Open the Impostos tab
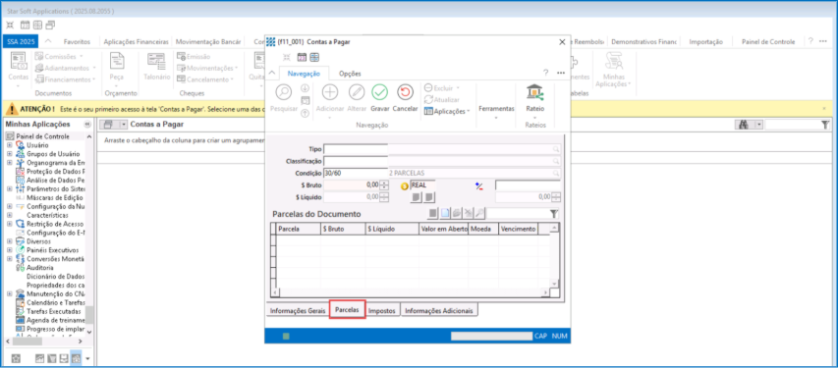The height and width of the screenshot is (368, 838). point(382,310)
